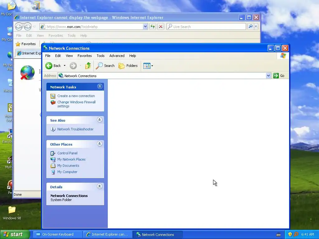Image resolution: width=319 pixels, height=239 pixels.
Task: Open the Back history dropdown arrow
Action: click(64, 66)
